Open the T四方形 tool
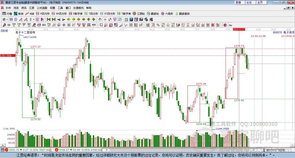Image resolution: width=295 pixels, height=158 pixels. click(x=91, y=14)
